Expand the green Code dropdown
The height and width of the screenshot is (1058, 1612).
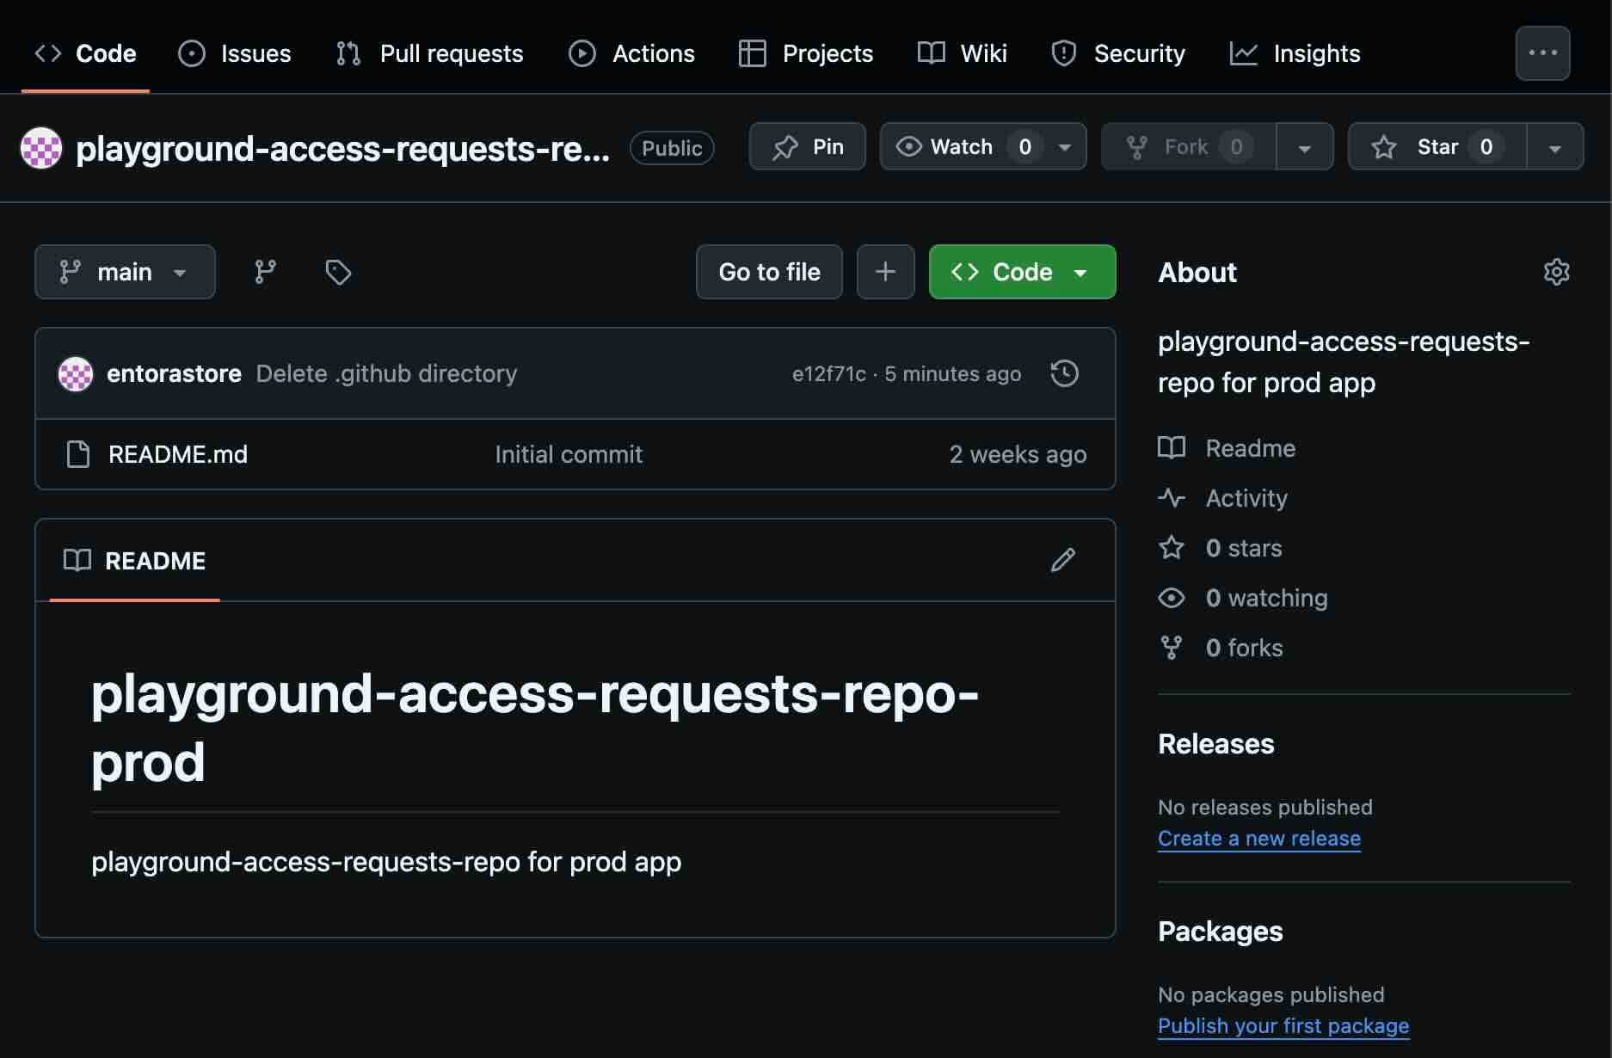(x=1080, y=272)
